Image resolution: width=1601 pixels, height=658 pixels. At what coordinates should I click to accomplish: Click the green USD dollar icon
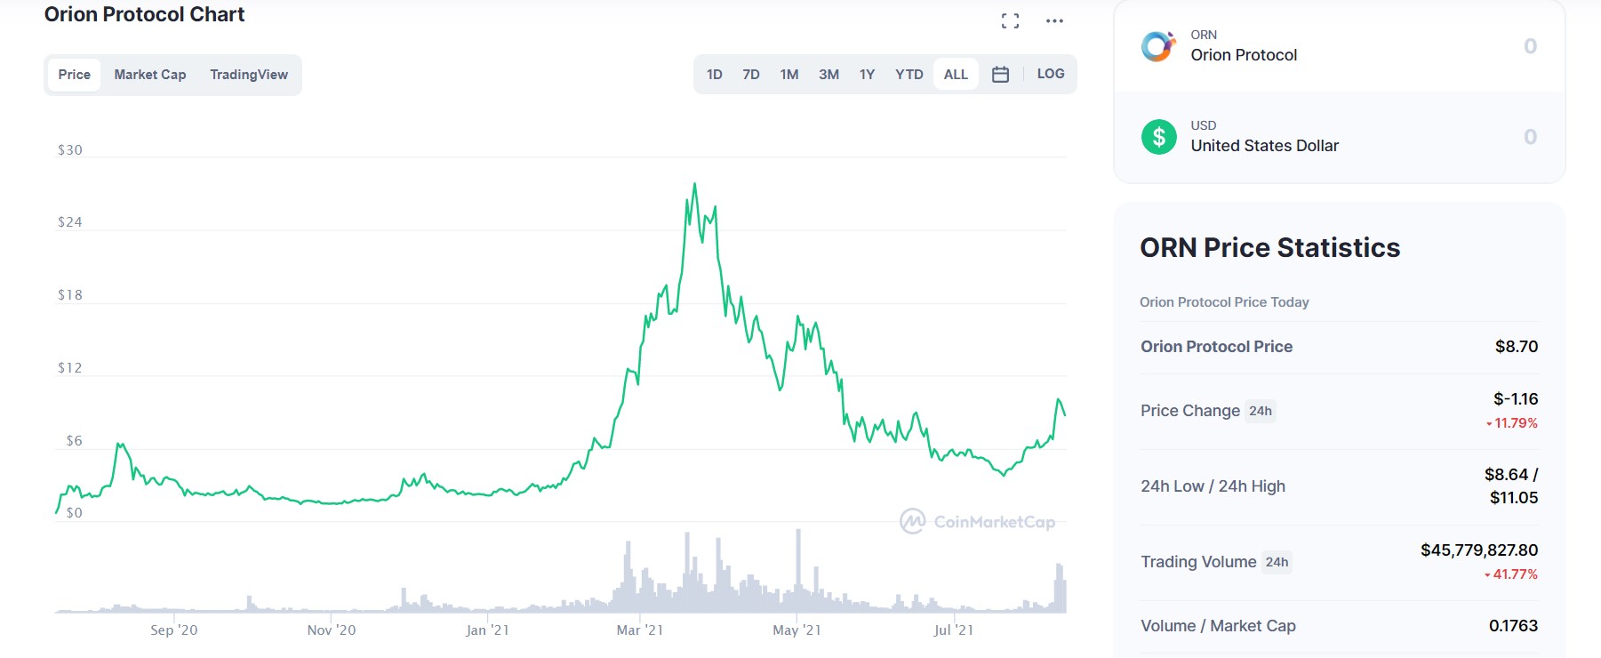click(1160, 136)
